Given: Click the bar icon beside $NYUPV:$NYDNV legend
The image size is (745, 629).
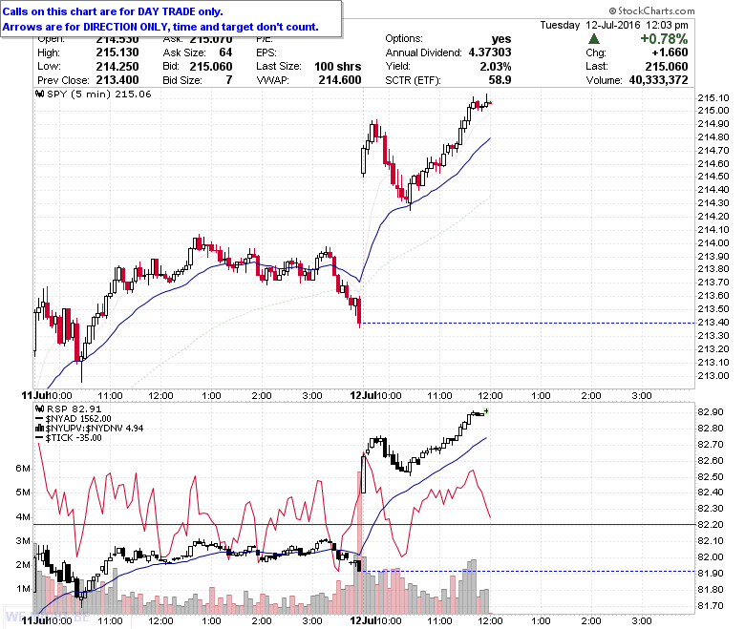Looking at the screenshot, I should pyautogui.click(x=40, y=429).
